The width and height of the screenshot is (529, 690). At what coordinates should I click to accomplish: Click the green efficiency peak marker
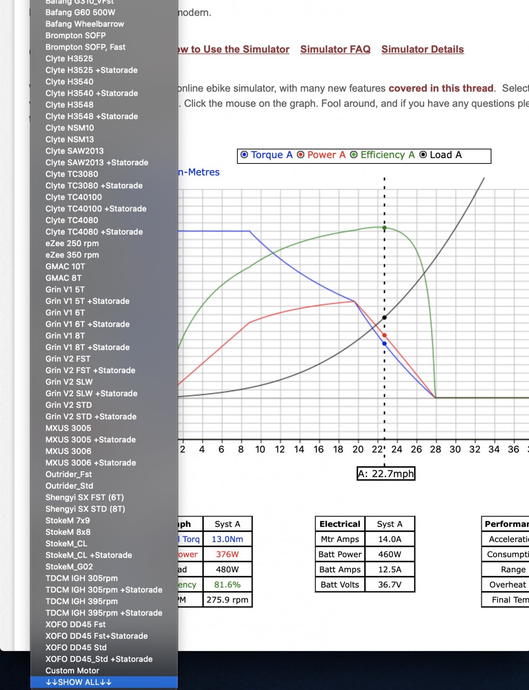[x=384, y=228]
